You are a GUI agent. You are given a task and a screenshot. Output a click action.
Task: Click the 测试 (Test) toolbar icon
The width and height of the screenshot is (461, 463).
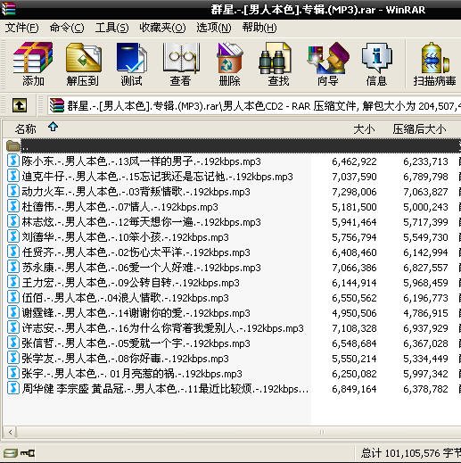pyautogui.click(x=132, y=64)
